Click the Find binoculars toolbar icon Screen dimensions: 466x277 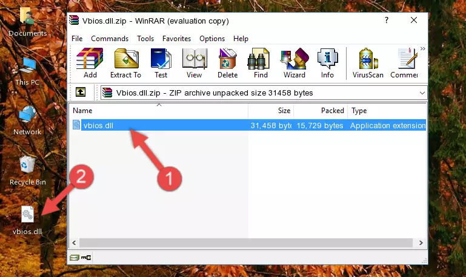tap(261, 63)
